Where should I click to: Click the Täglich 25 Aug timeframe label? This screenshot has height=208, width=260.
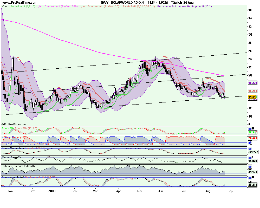click(x=183, y=3)
